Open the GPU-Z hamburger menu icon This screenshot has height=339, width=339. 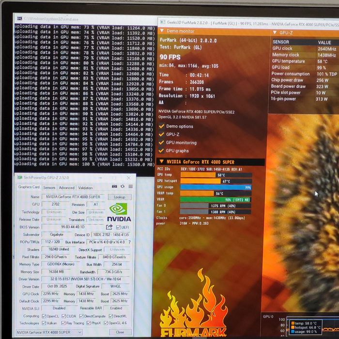coord(131,186)
